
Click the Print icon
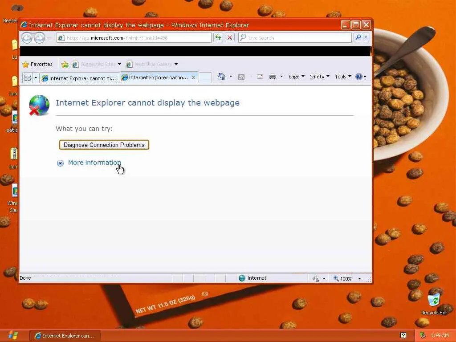click(273, 77)
